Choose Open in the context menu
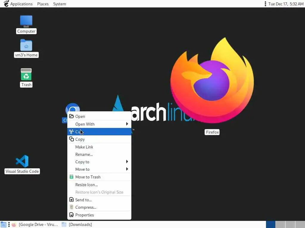 (x=99, y=116)
